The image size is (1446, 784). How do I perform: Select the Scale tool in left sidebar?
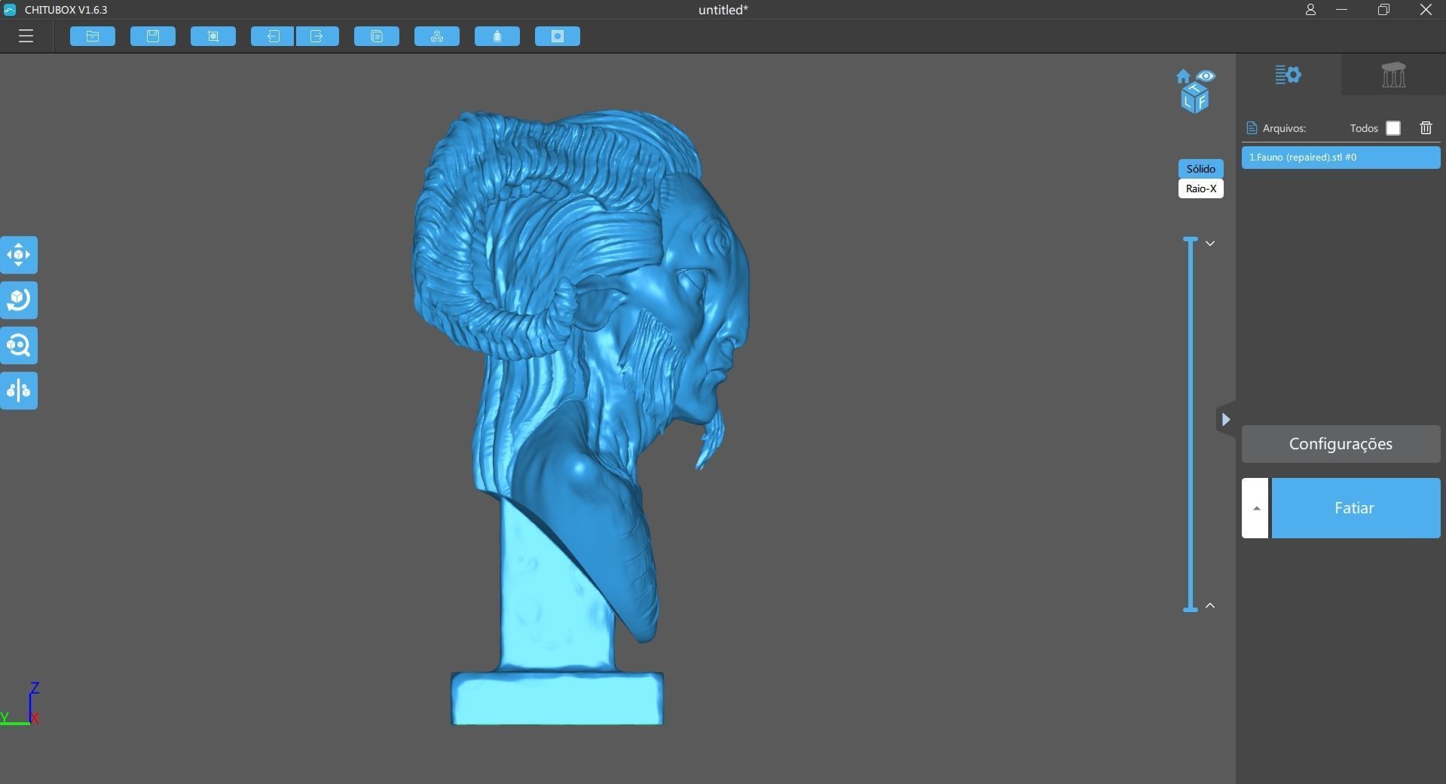(18, 345)
